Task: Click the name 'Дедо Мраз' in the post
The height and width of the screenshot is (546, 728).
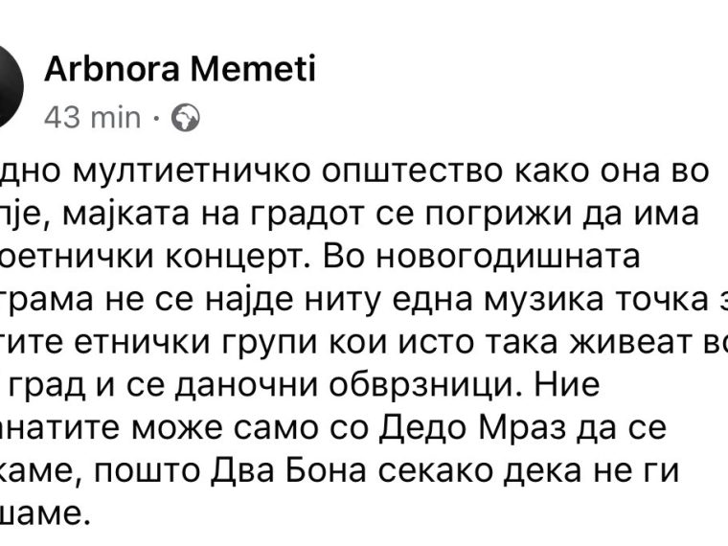Action: click(472, 427)
